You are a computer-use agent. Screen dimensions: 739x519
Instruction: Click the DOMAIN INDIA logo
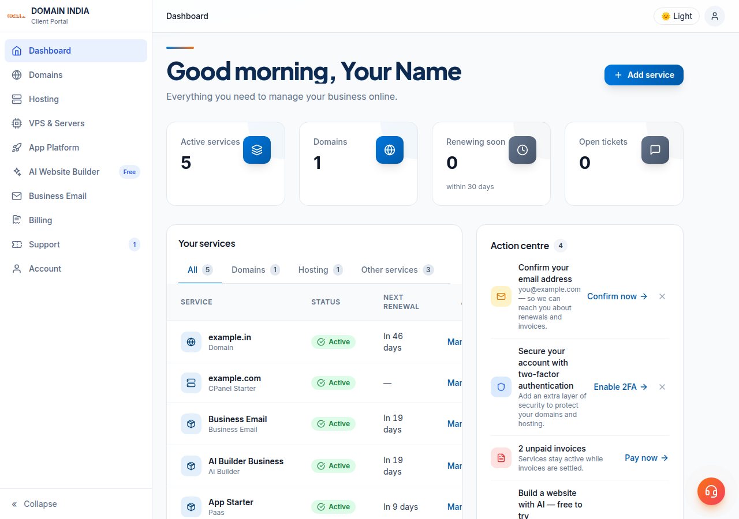point(16,16)
